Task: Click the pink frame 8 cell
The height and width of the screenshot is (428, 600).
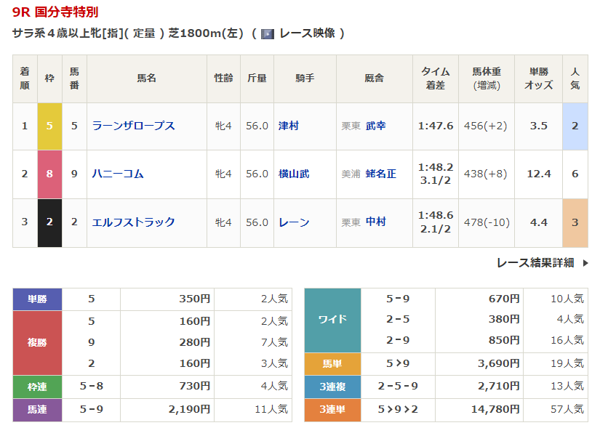Action: coord(49,174)
